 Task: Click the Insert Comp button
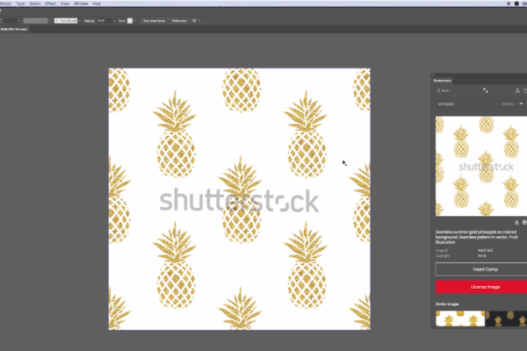(480, 269)
